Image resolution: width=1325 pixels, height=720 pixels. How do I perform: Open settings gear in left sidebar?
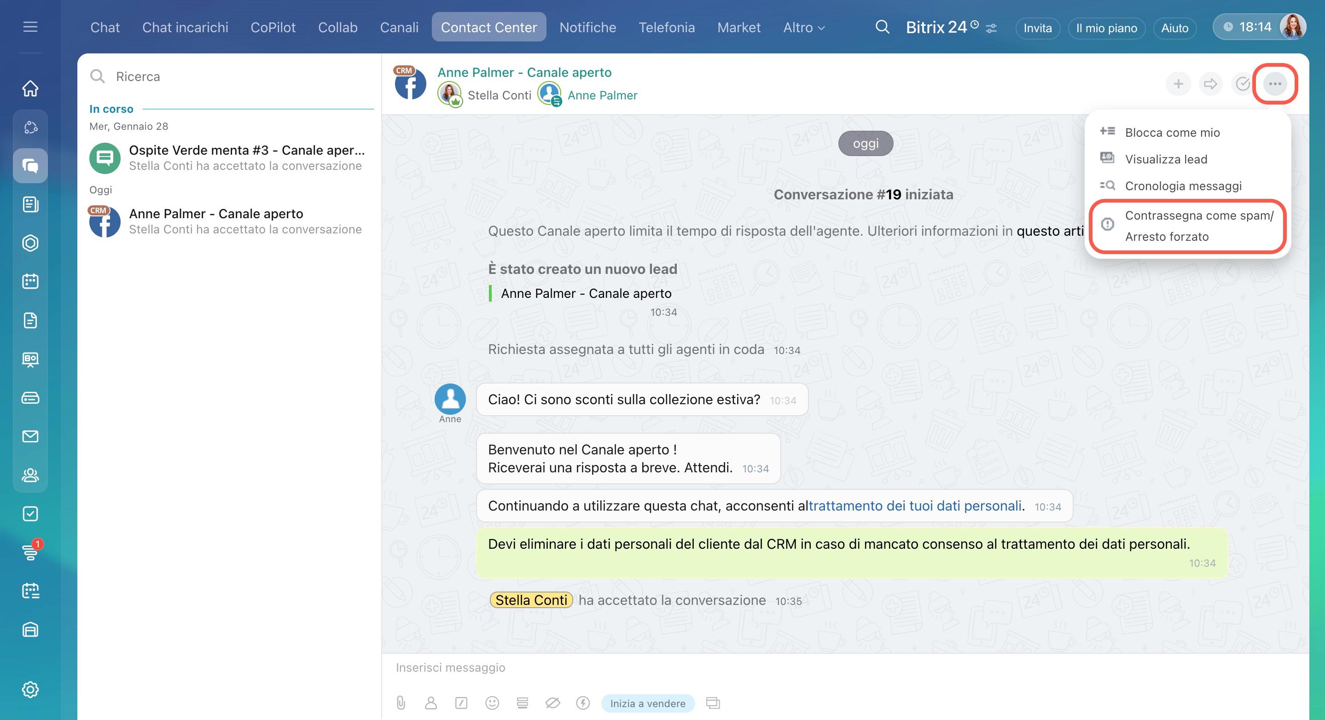pyautogui.click(x=30, y=689)
